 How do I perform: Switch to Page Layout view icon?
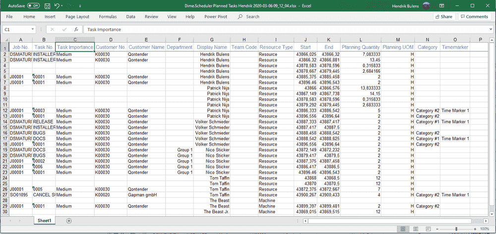(x=416, y=229)
